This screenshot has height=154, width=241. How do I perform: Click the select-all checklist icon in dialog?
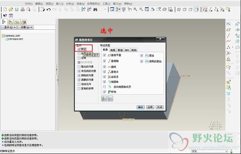(x=104, y=98)
